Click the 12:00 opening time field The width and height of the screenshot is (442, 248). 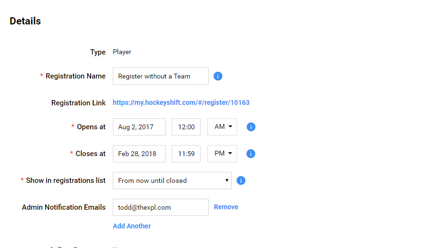(186, 127)
